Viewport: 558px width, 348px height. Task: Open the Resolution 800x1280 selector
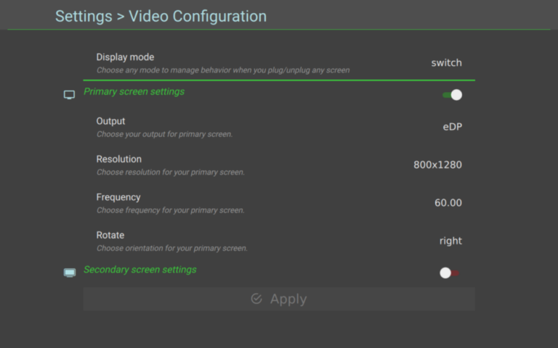pos(437,165)
